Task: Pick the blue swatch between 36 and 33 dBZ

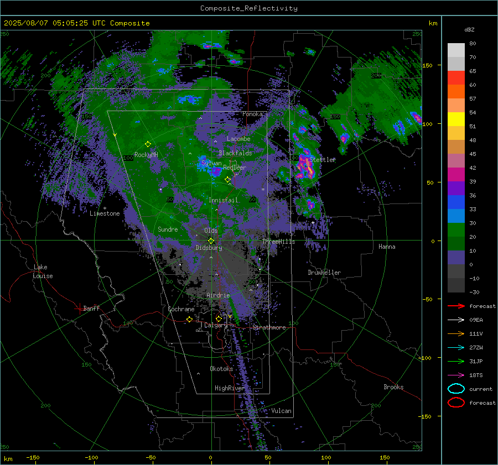Action: pyautogui.click(x=456, y=202)
